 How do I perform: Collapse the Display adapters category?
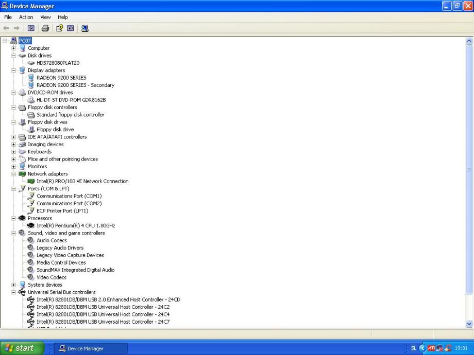pyautogui.click(x=13, y=70)
